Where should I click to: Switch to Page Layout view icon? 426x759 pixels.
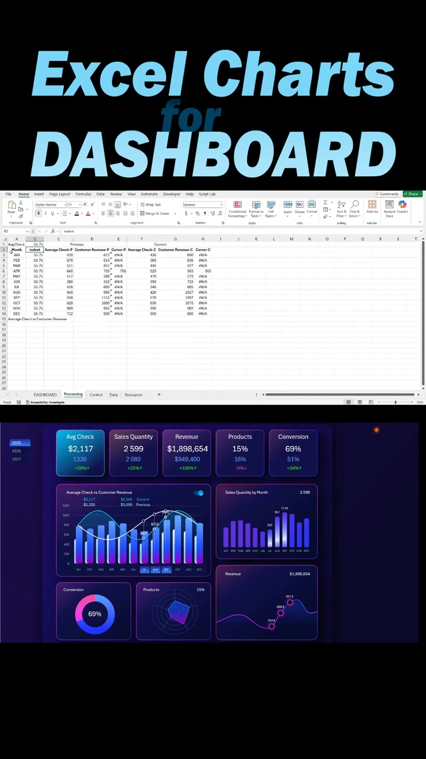[360, 403]
